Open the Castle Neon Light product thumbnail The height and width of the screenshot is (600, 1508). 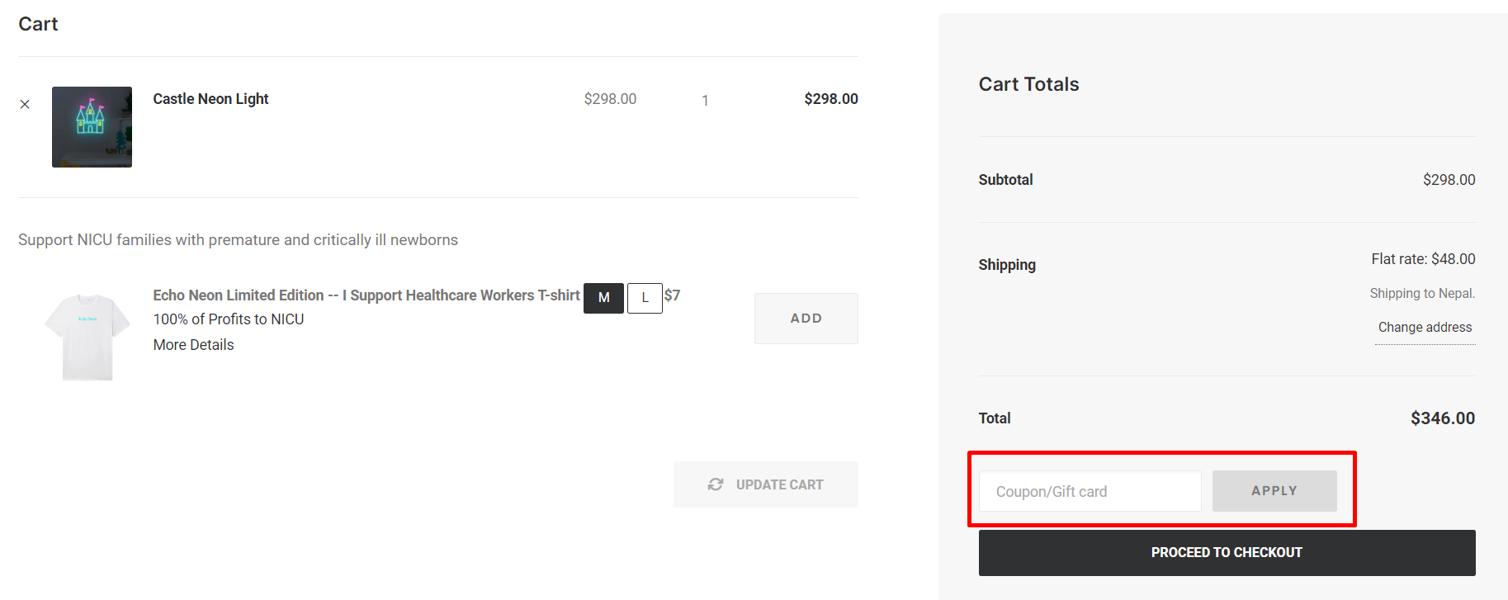92,127
